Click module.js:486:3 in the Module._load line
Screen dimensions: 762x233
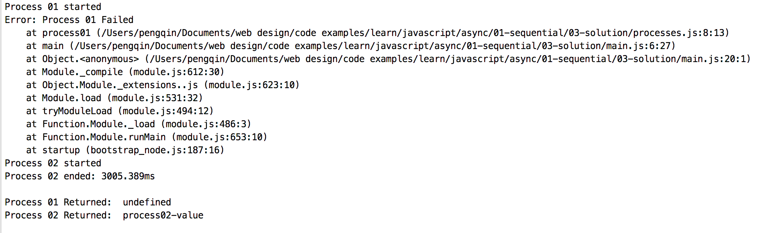(x=206, y=124)
